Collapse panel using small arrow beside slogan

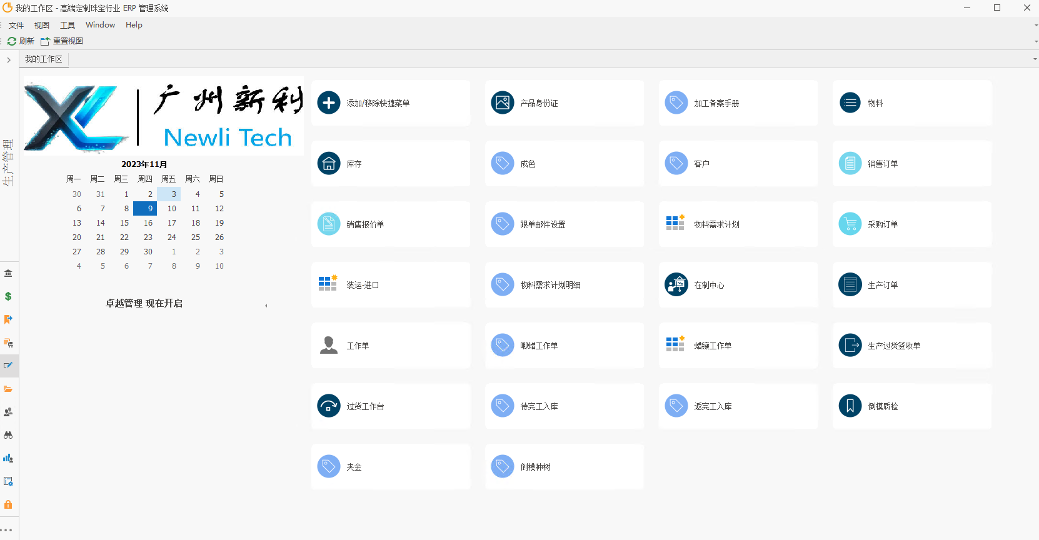[x=266, y=306]
